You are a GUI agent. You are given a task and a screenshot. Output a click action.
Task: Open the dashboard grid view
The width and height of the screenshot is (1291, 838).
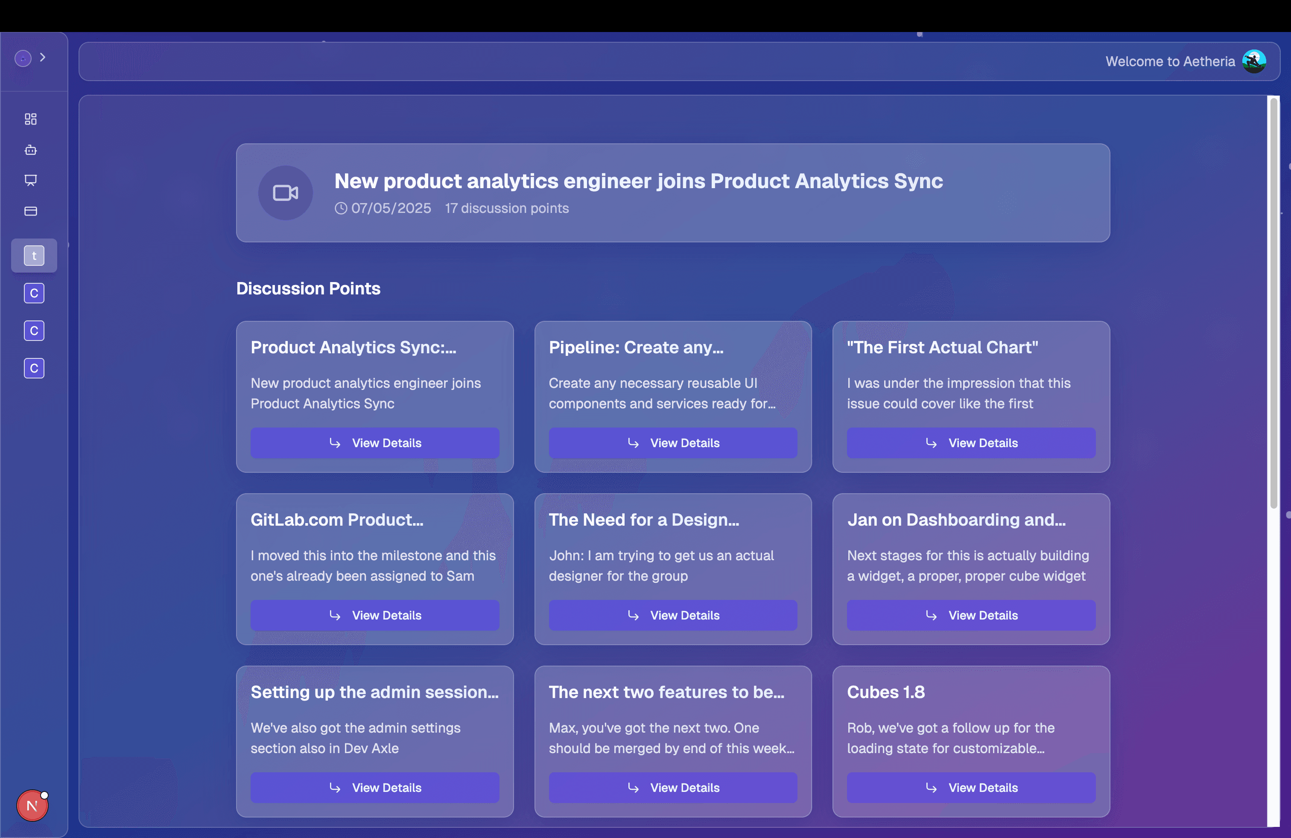31,119
